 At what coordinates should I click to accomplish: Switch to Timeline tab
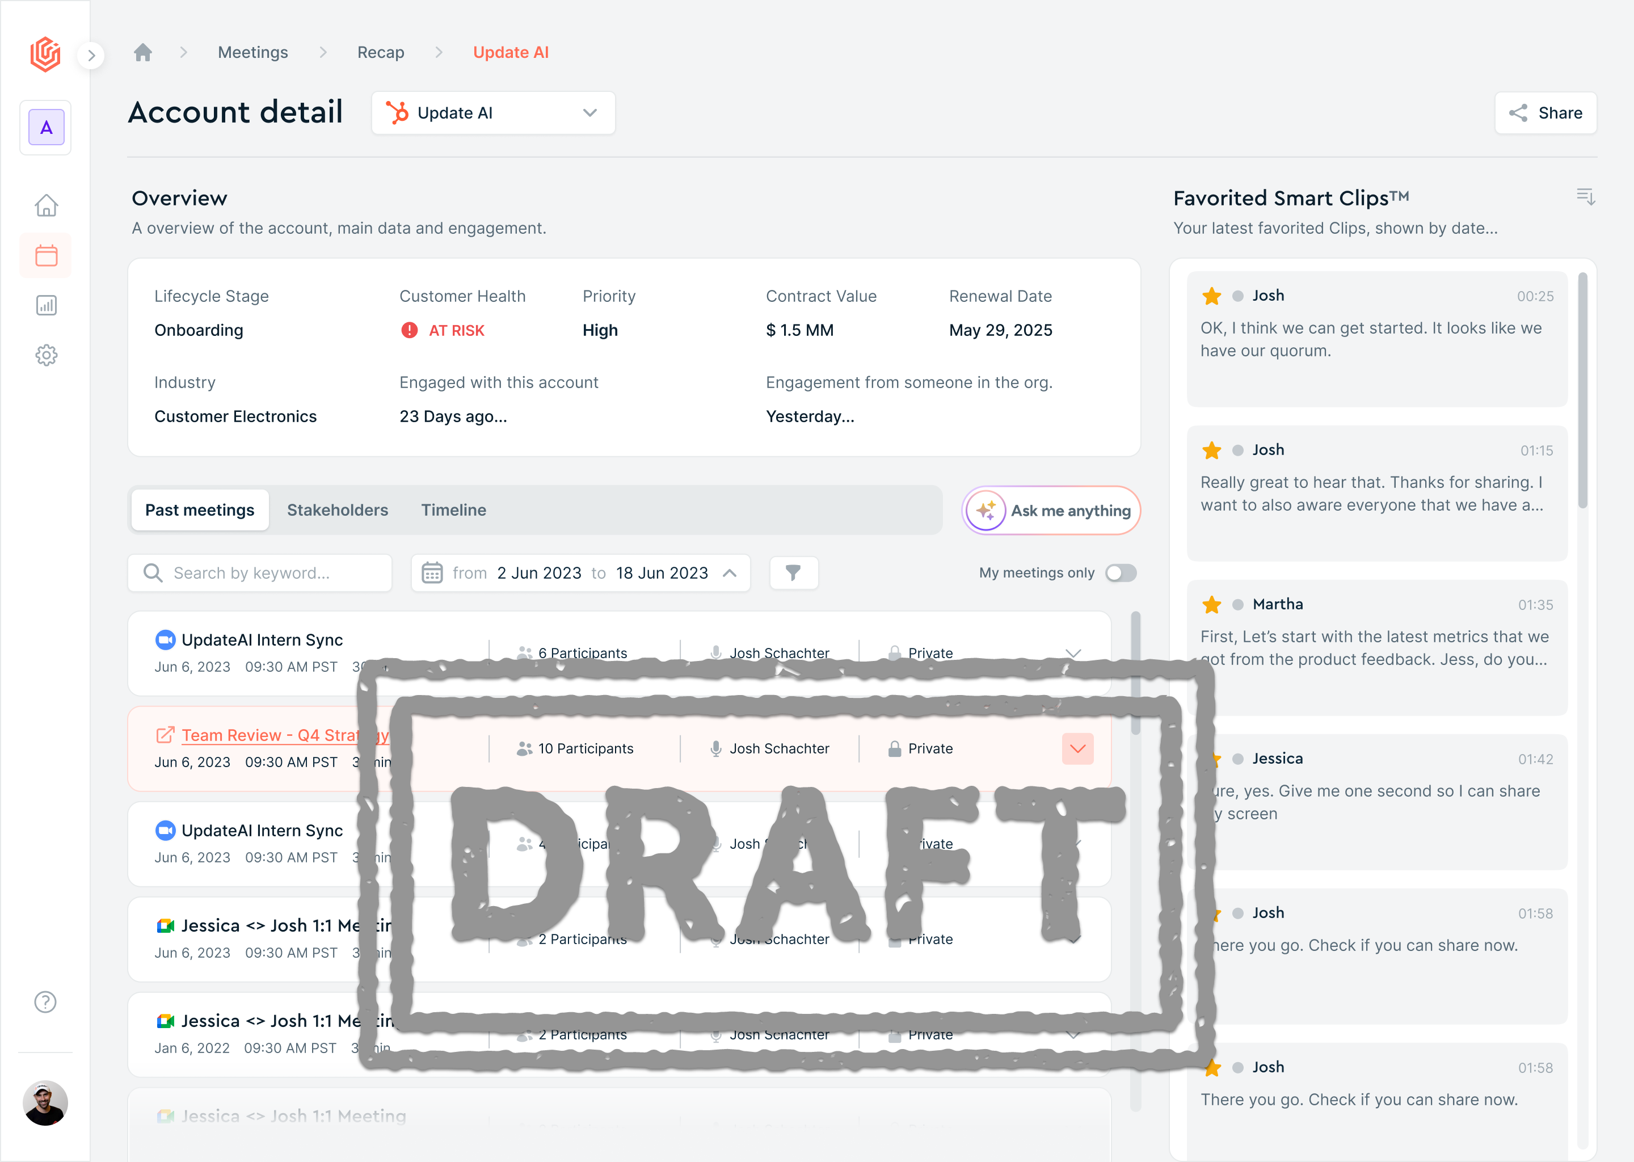(453, 510)
